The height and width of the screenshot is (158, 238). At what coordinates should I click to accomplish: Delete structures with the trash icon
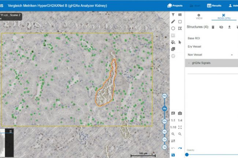(213, 27)
